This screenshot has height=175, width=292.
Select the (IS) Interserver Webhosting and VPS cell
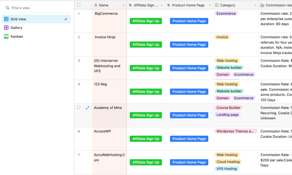tap(110, 68)
